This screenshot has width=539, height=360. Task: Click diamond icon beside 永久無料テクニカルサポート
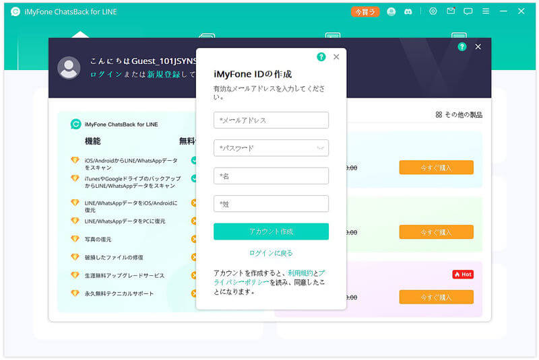point(75,293)
